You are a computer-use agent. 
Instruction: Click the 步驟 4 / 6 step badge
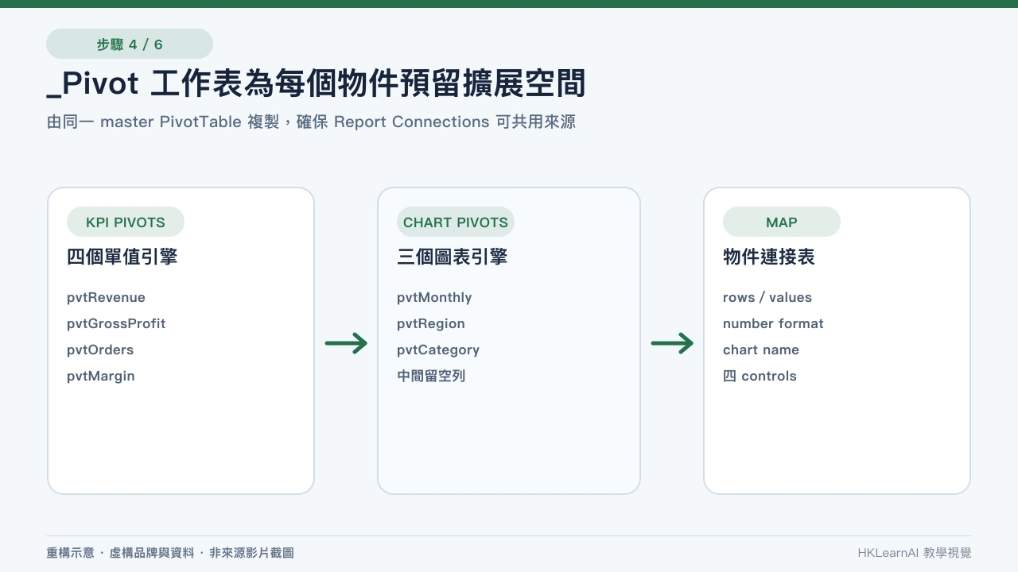coord(130,44)
